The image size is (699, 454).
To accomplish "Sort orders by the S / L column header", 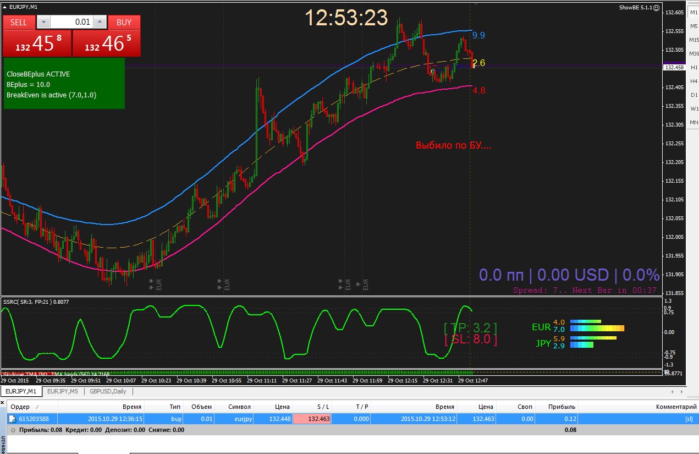I will click(312, 407).
